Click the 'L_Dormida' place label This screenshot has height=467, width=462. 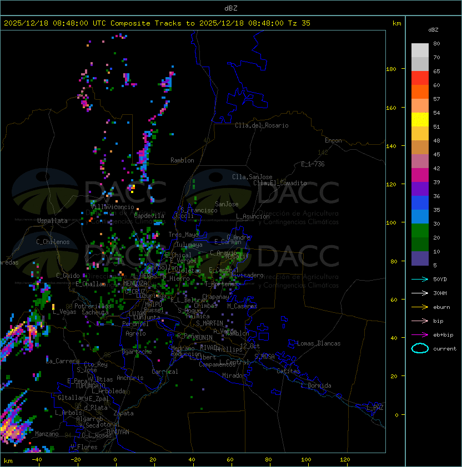pyautogui.click(x=316, y=385)
